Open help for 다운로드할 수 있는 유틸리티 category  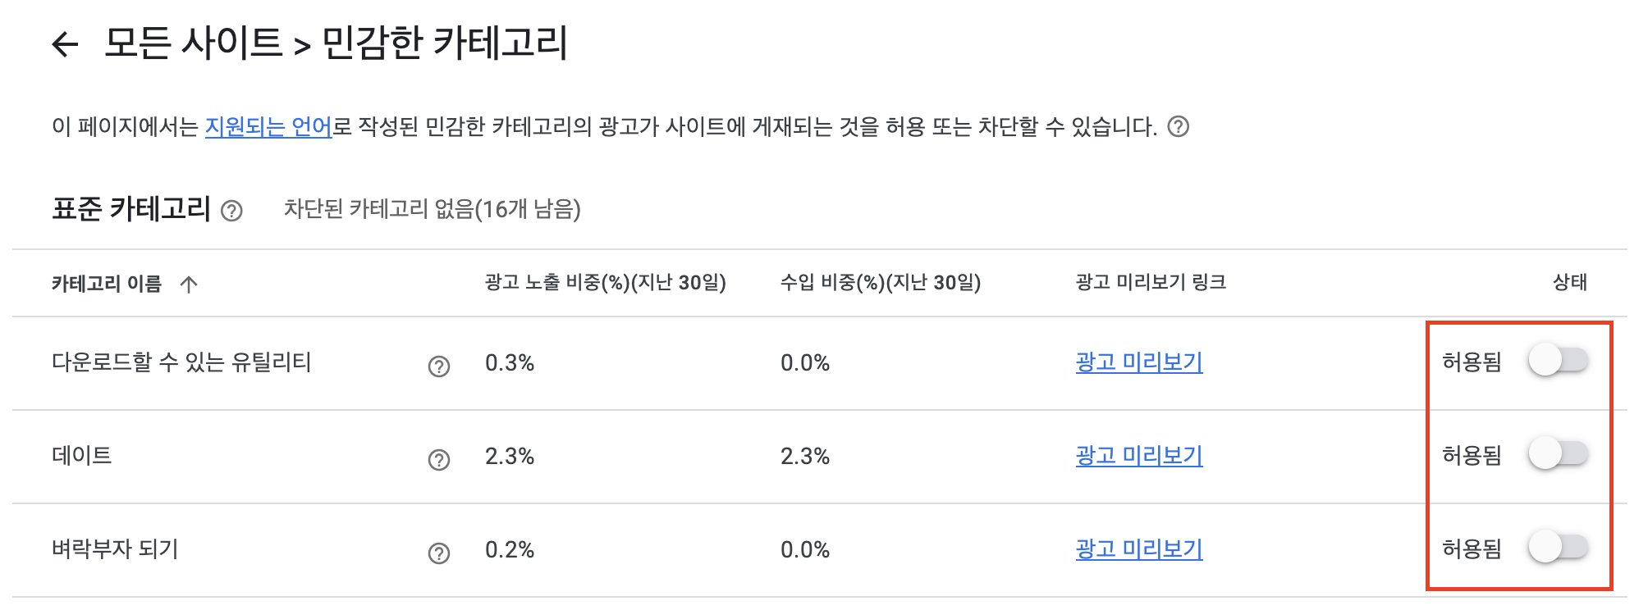click(x=439, y=366)
